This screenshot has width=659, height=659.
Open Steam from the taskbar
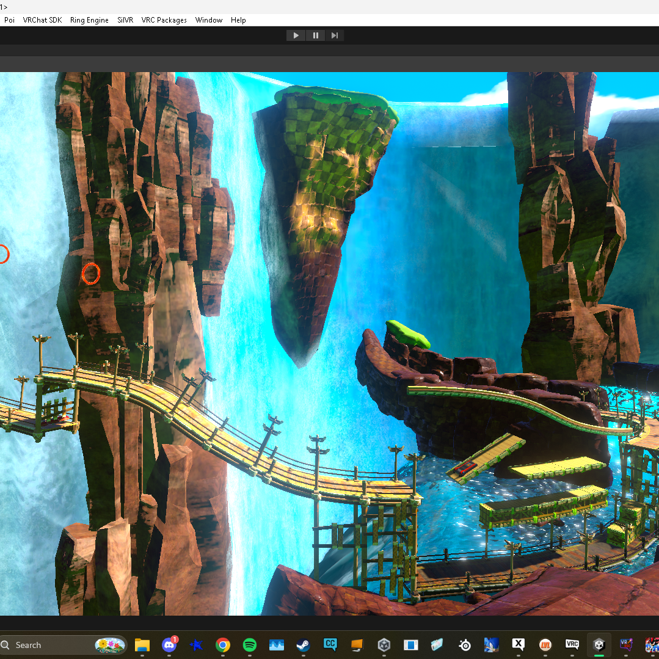[304, 645]
